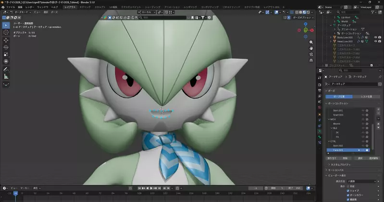Toggle the Shapes display checkbox
This screenshot has height=202, width=384.
[x=348, y=191]
